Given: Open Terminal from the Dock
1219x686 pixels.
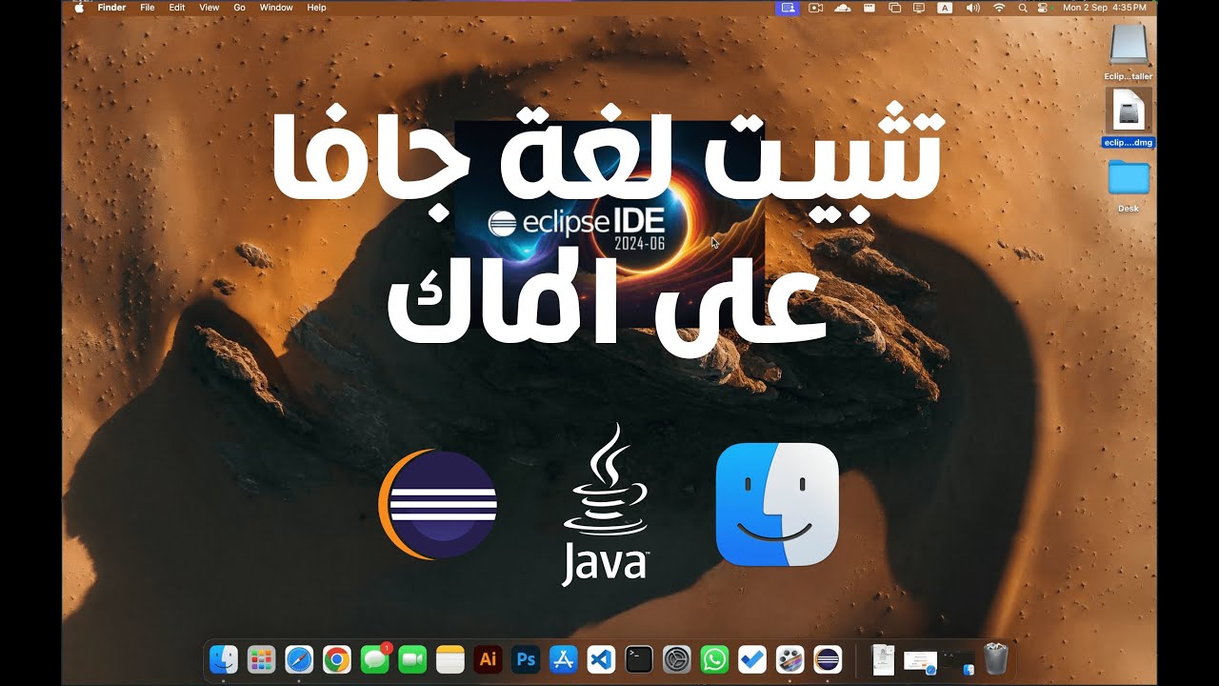Looking at the screenshot, I should pyautogui.click(x=639, y=658).
